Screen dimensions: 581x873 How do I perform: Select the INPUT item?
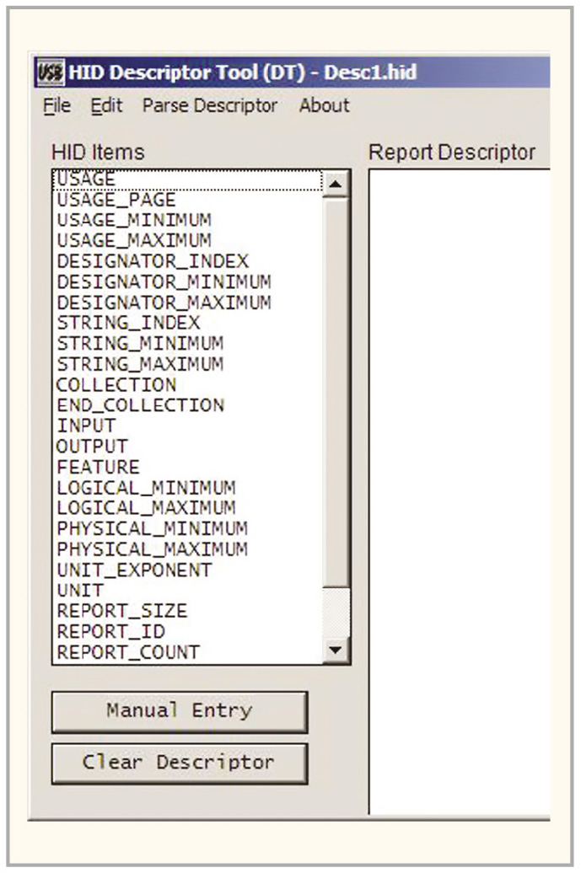[86, 426]
